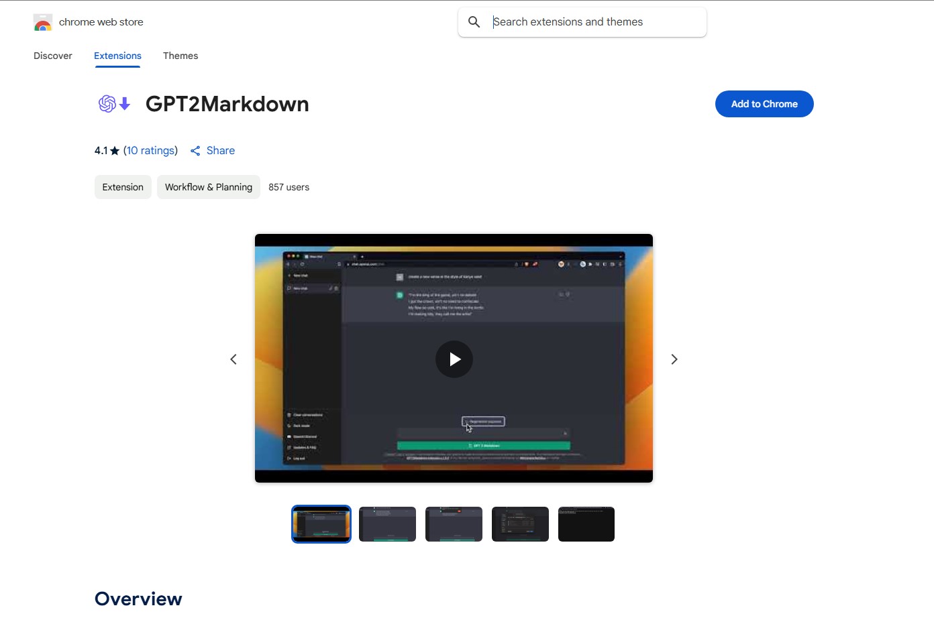
Task: Select the first preview thumbnail
Action: click(321, 524)
